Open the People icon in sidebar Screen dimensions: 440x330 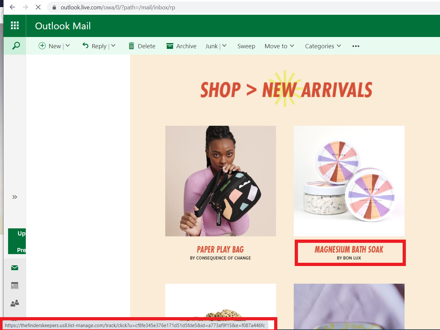point(14,303)
